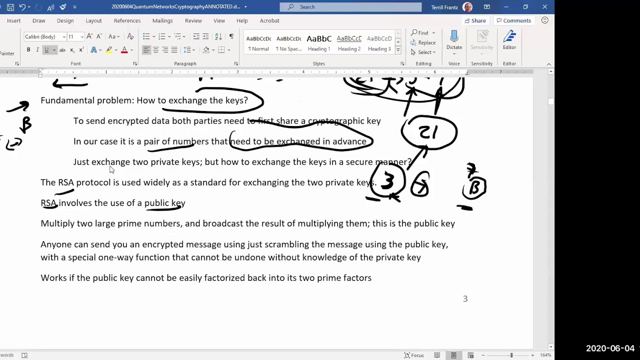Screen dimensions: 640x360
Task: Open the Draw tab
Action: (39, 20)
